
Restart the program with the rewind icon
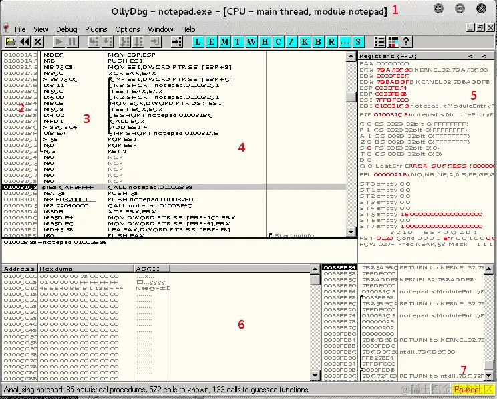pos(25,42)
